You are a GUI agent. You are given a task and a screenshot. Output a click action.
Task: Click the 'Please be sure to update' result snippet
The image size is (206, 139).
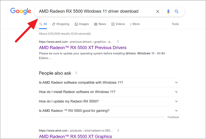(102, 56)
